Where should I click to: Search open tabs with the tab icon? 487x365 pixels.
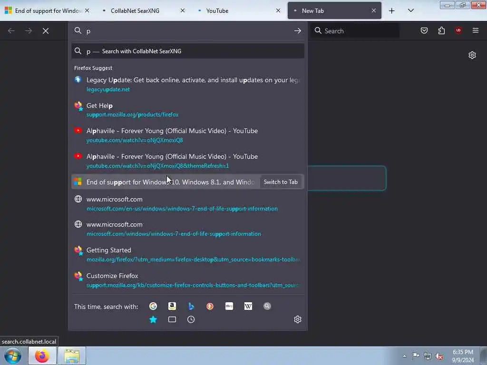point(172,319)
